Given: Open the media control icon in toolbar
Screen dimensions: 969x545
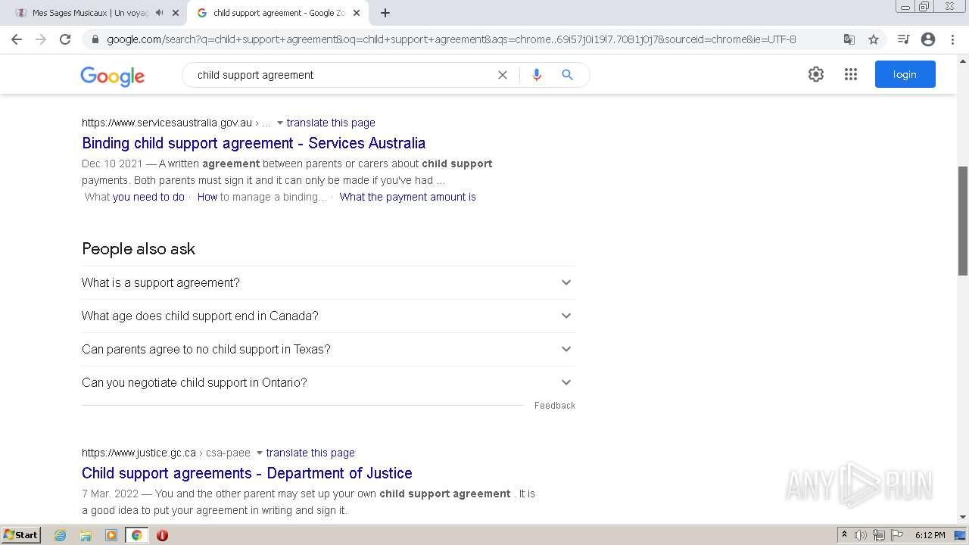Looking at the screenshot, I should tap(903, 39).
